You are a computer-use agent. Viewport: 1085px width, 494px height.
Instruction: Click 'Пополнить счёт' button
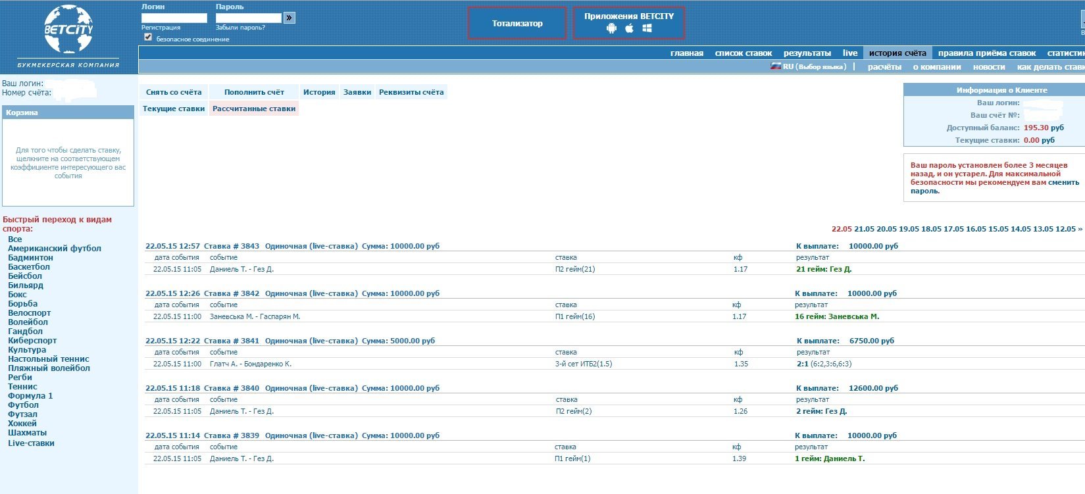[x=254, y=92]
